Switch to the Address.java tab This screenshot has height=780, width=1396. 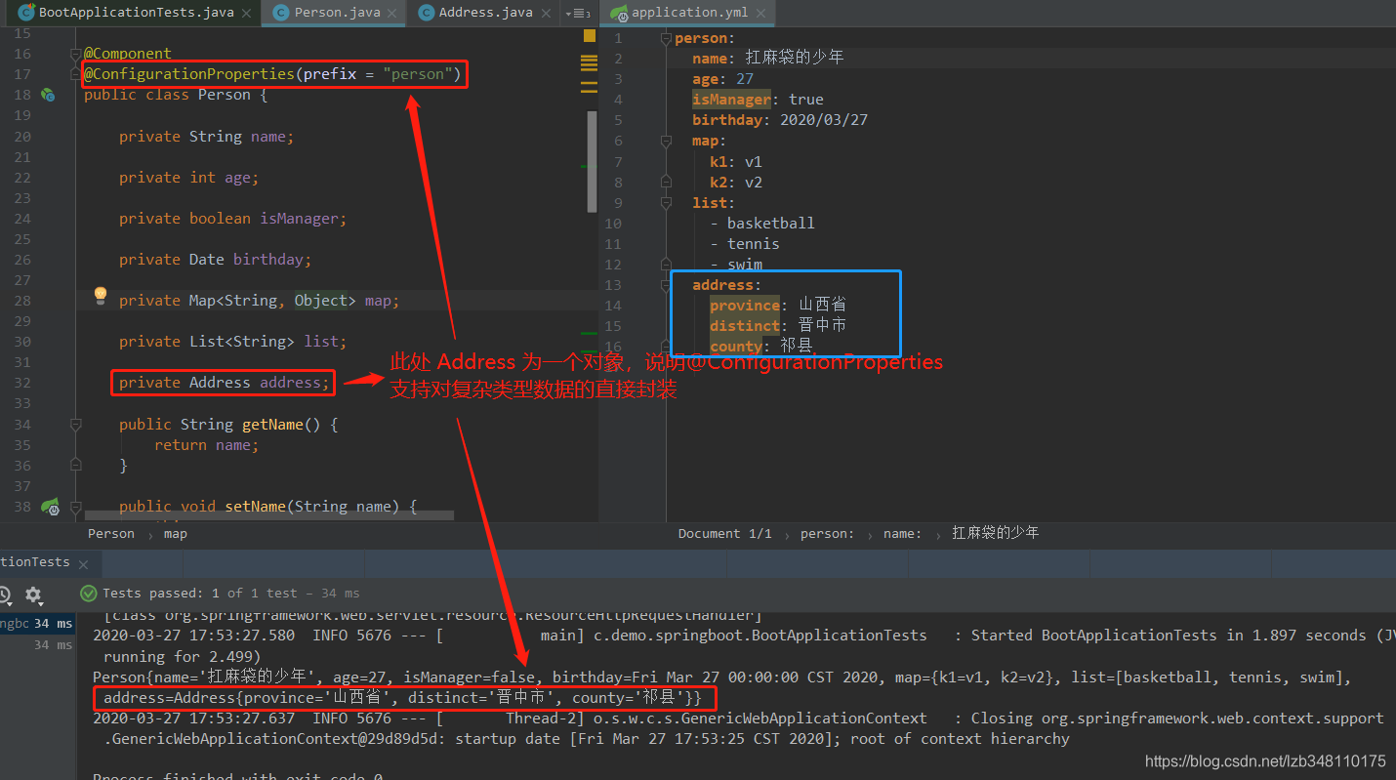tap(485, 13)
